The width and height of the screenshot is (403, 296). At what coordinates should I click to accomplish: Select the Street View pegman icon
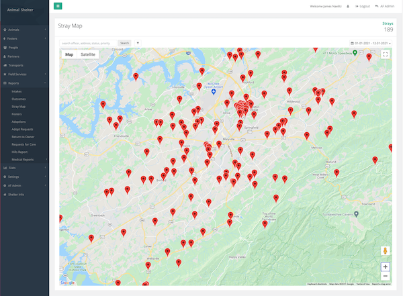click(385, 250)
